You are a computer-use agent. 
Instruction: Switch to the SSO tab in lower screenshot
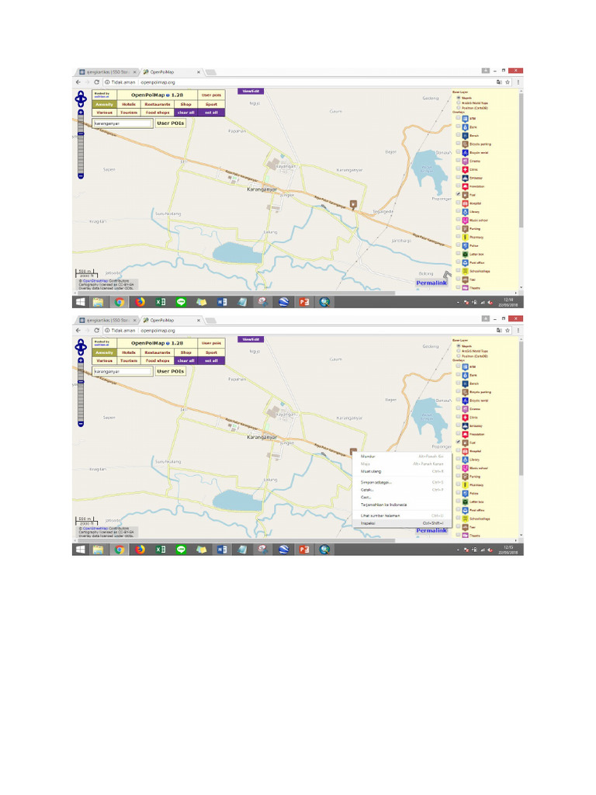[x=108, y=321]
